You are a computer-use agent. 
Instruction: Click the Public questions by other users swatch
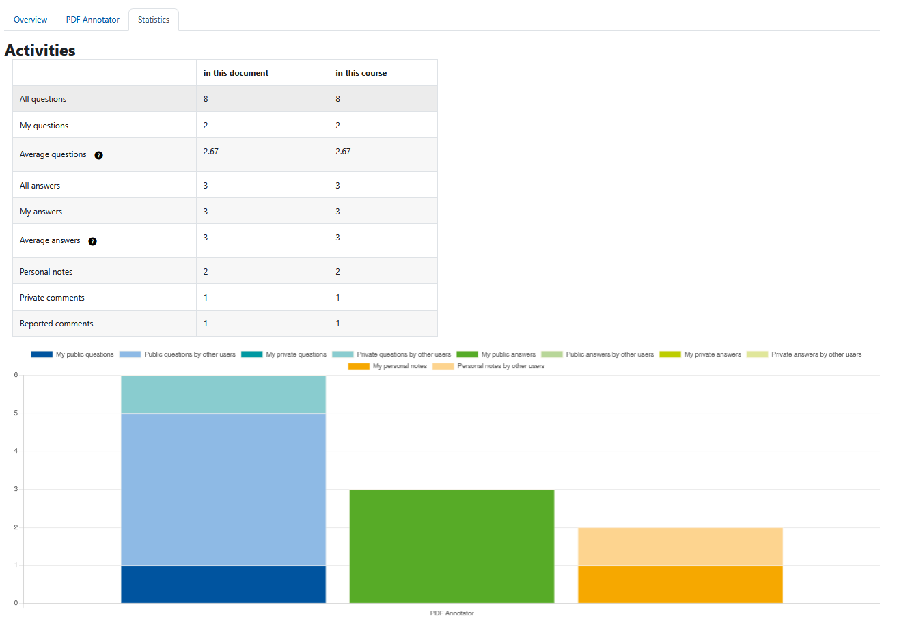pyautogui.click(x=130, y=354)
